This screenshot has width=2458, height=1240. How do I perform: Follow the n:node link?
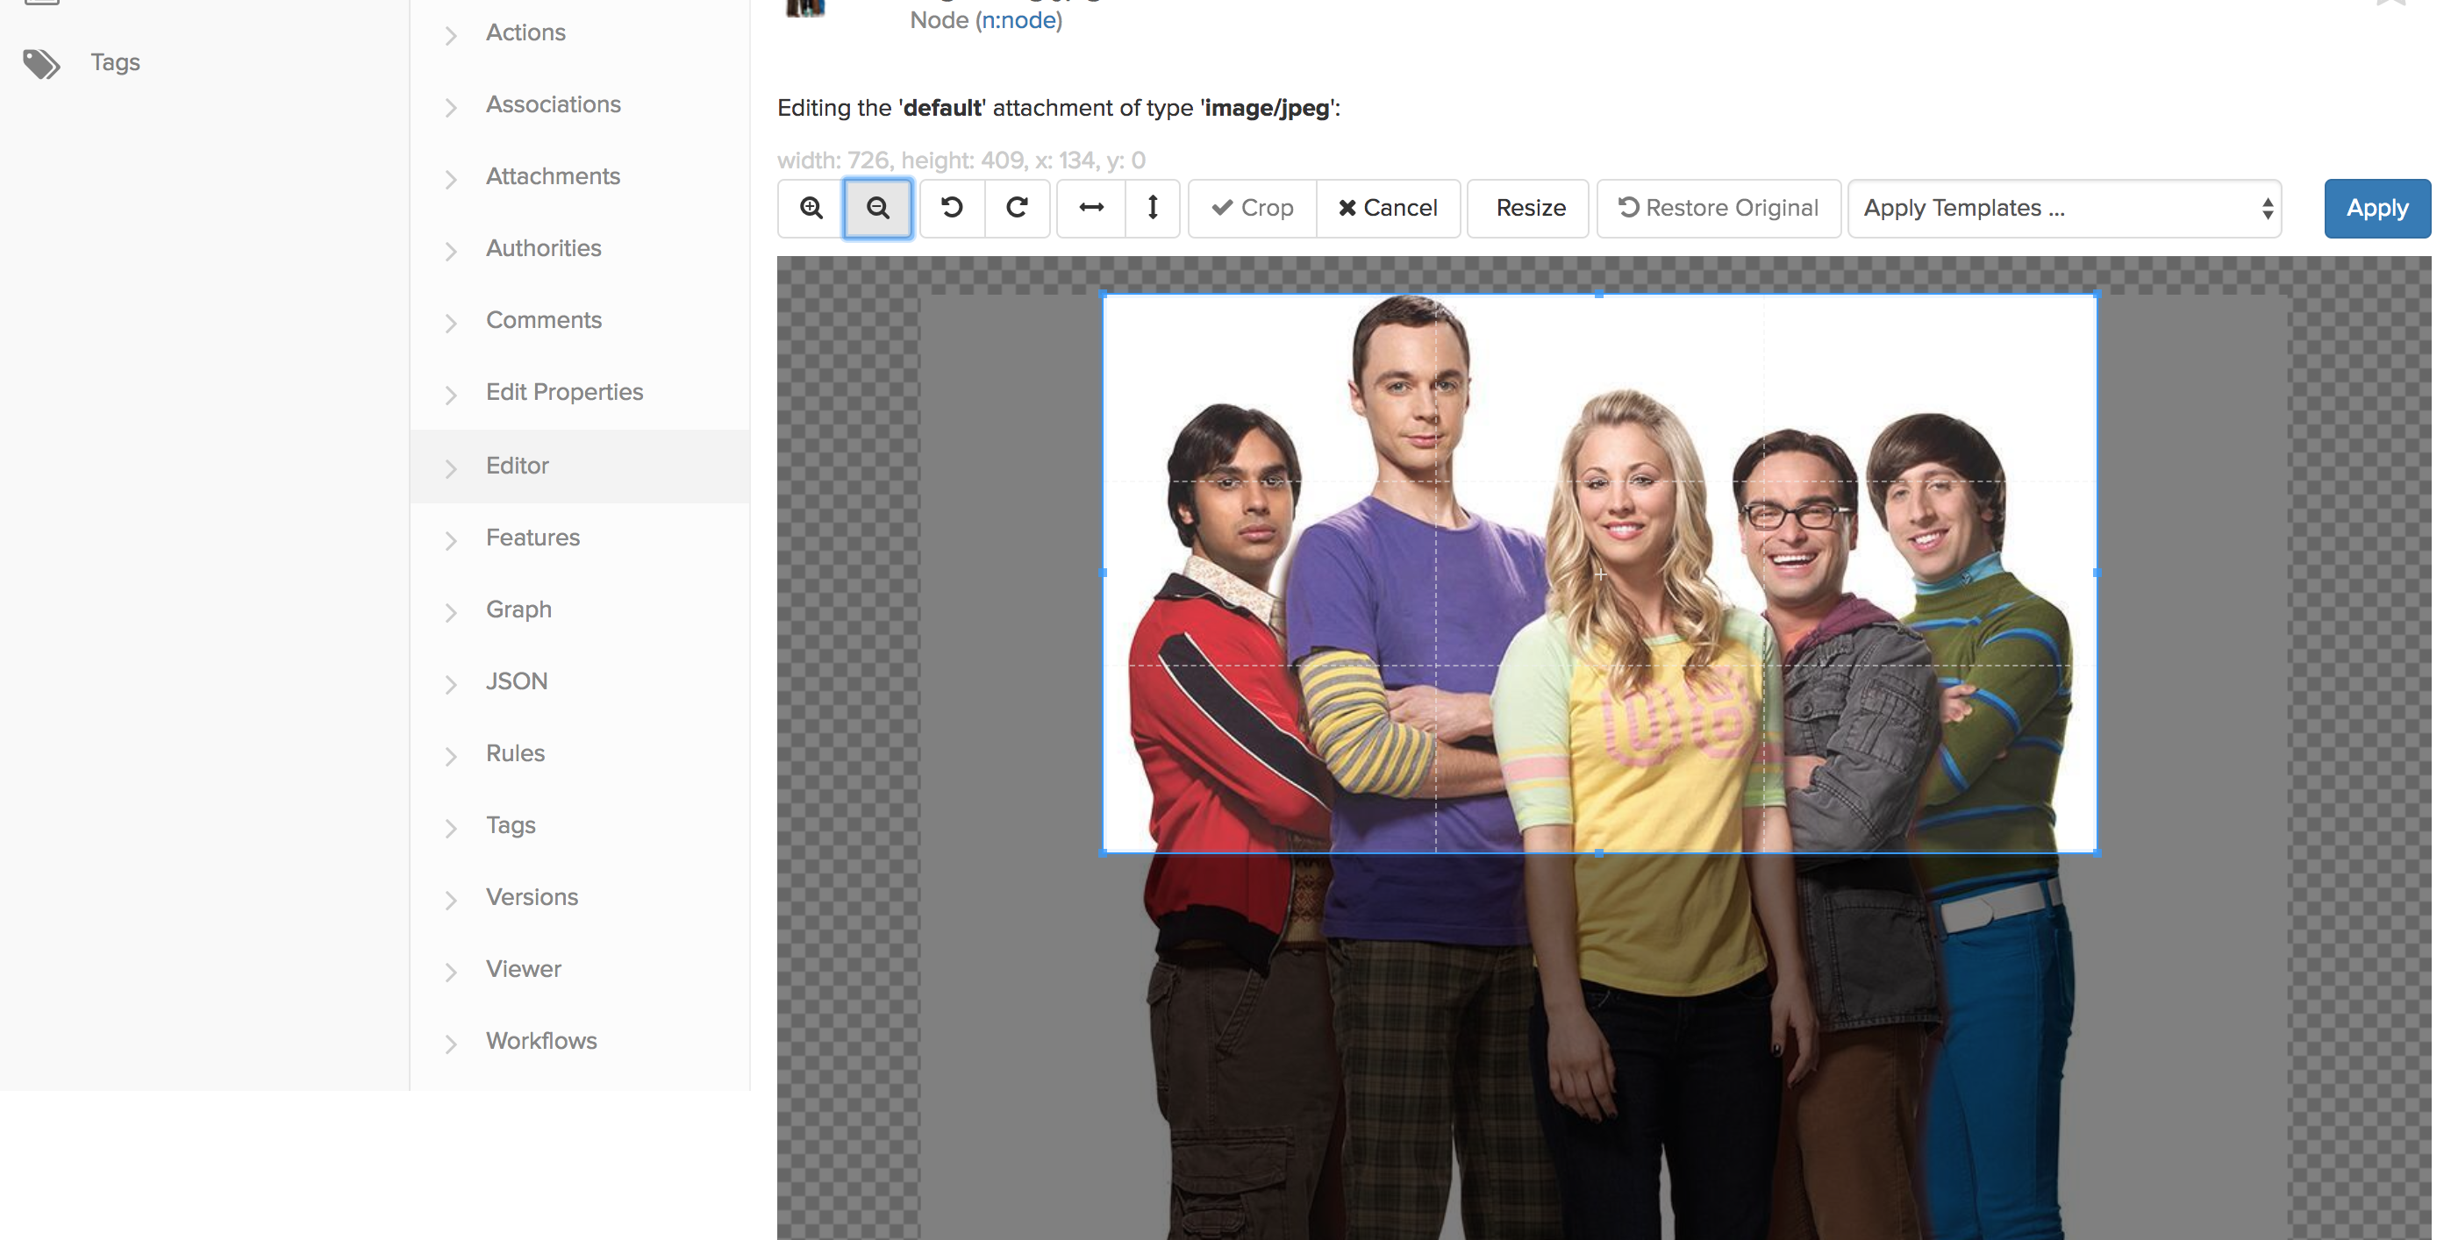(1019, 20)
